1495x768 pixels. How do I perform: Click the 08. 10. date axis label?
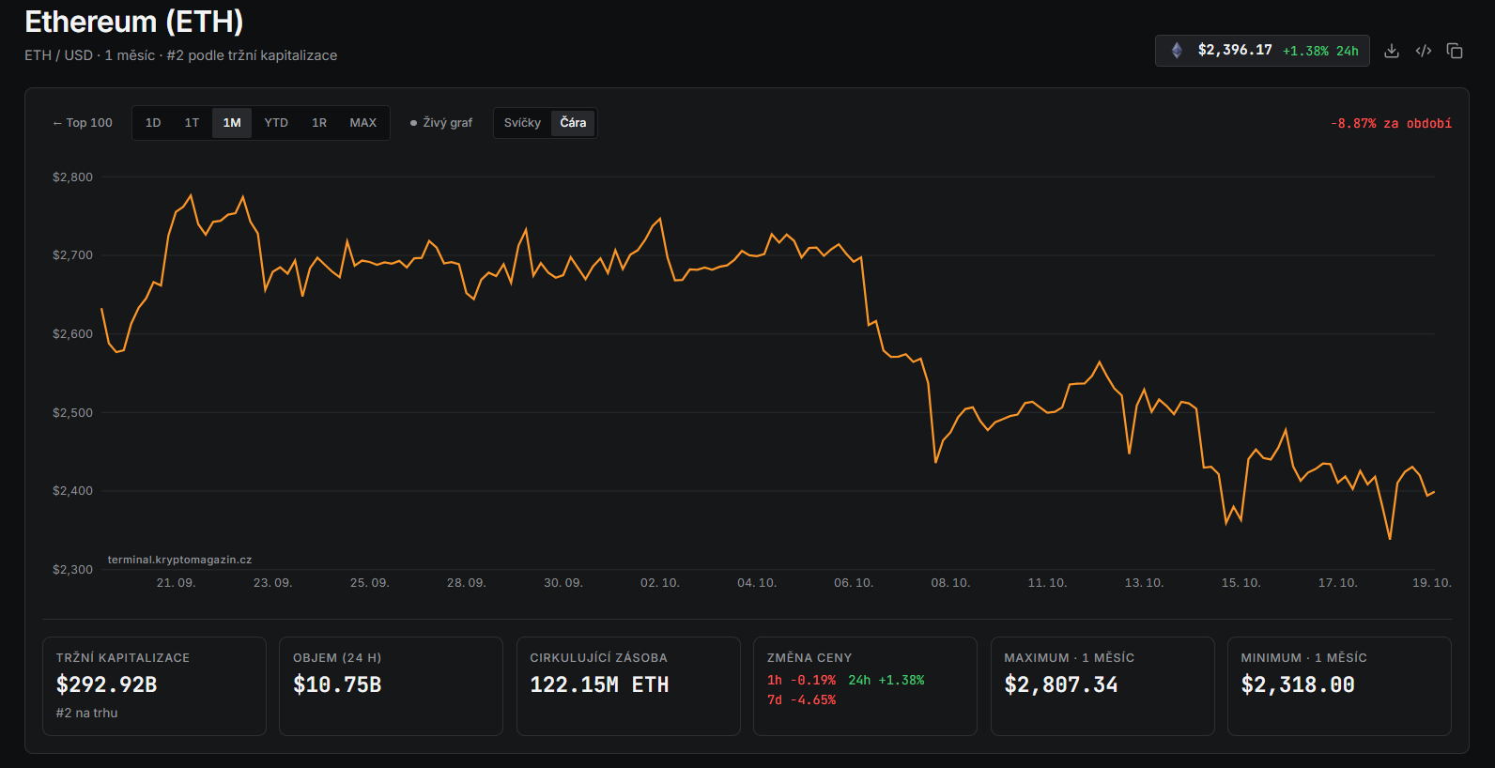950,583
